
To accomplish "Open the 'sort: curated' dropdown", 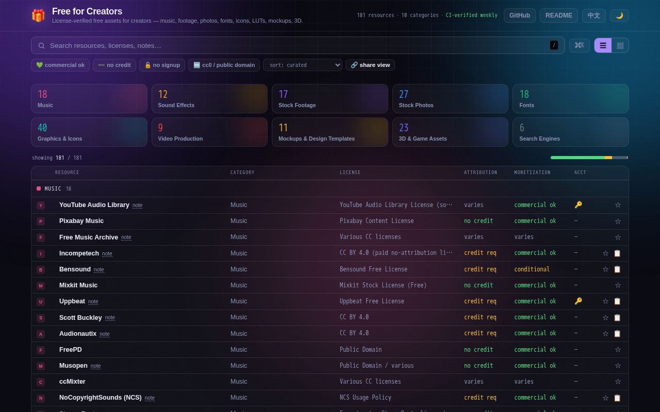I will tap(303, 65).
